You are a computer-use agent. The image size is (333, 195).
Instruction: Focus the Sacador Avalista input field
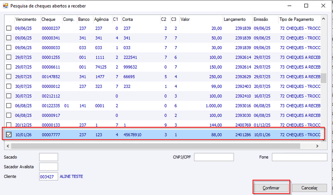click(x=48, y=167)
